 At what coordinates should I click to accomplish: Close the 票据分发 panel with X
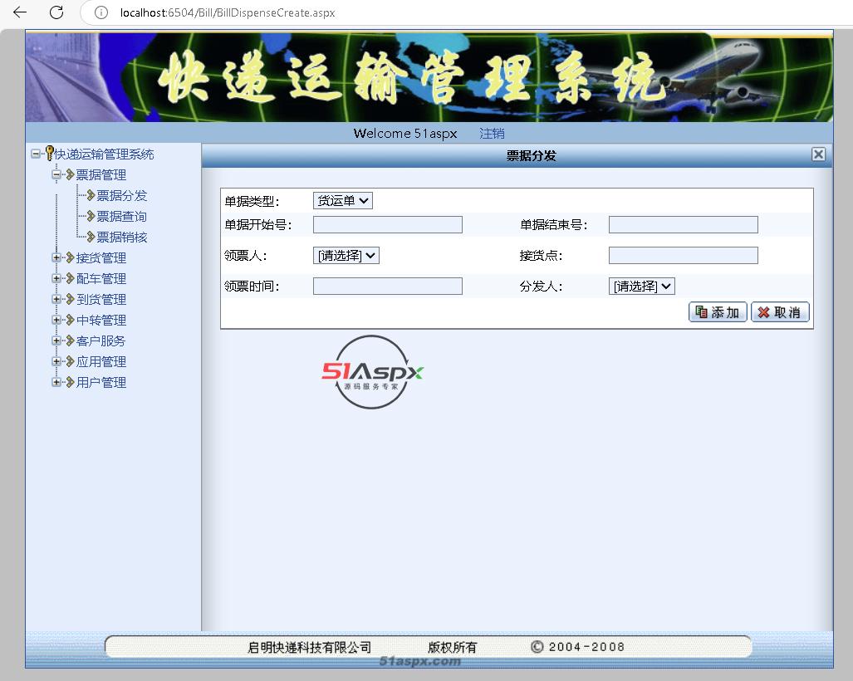point(818,154)
